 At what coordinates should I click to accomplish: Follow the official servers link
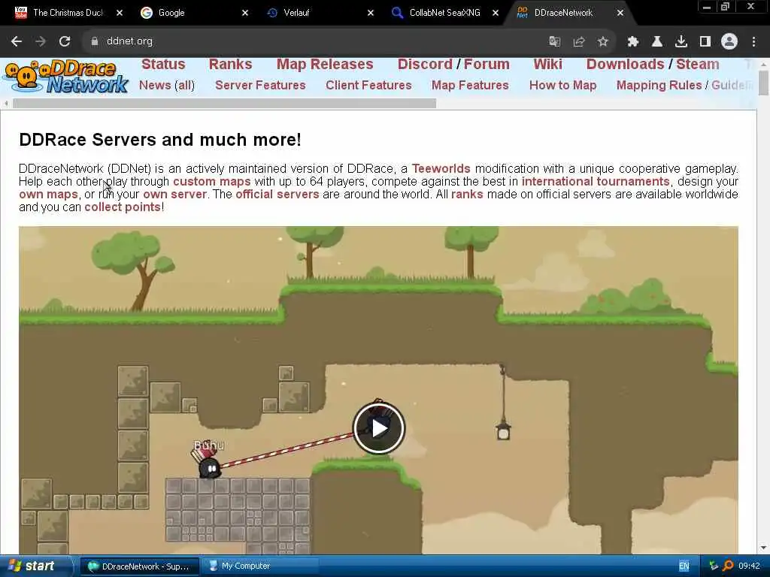(277, 195)
